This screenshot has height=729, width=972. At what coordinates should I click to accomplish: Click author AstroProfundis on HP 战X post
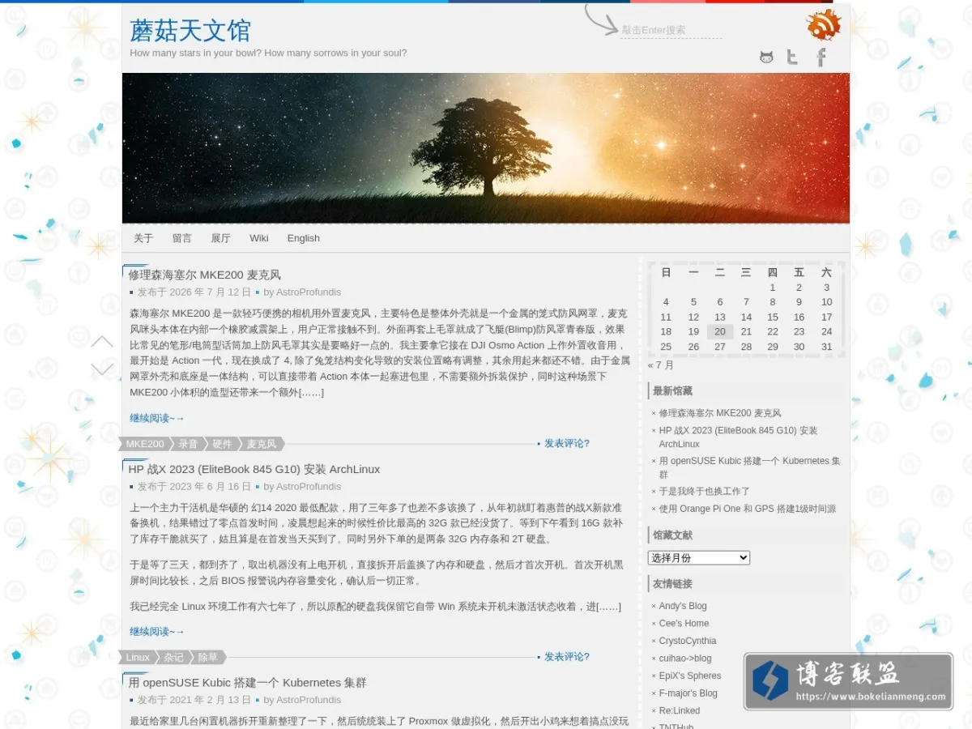[x=309, y=487]
